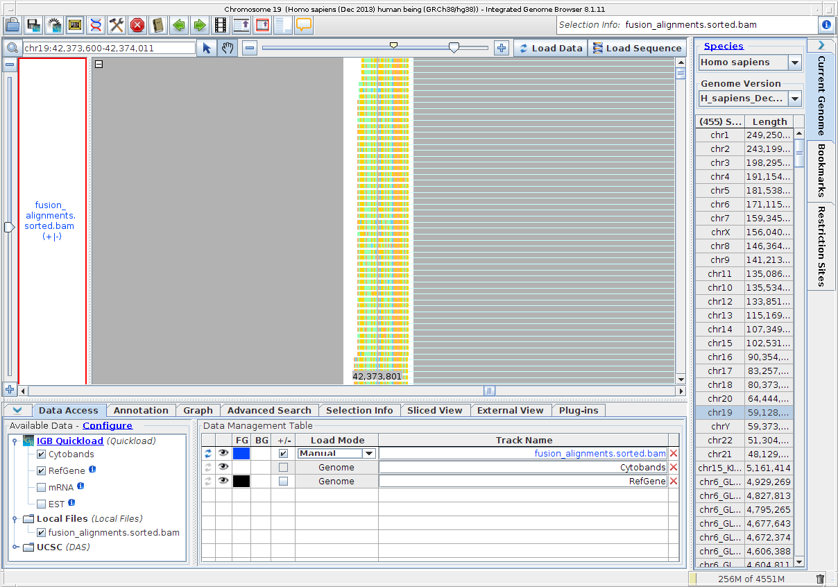Open preferences via the hammer and wrench icon
Viewport: 838px width, 587px height.
[117, 25]
